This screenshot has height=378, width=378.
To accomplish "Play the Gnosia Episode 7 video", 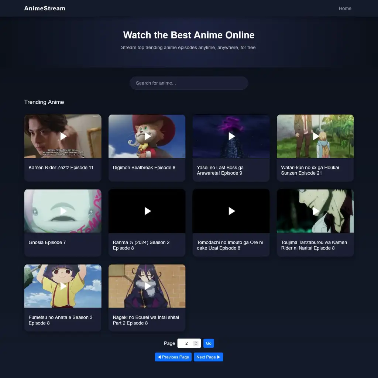I will click(x=63, y=211).
